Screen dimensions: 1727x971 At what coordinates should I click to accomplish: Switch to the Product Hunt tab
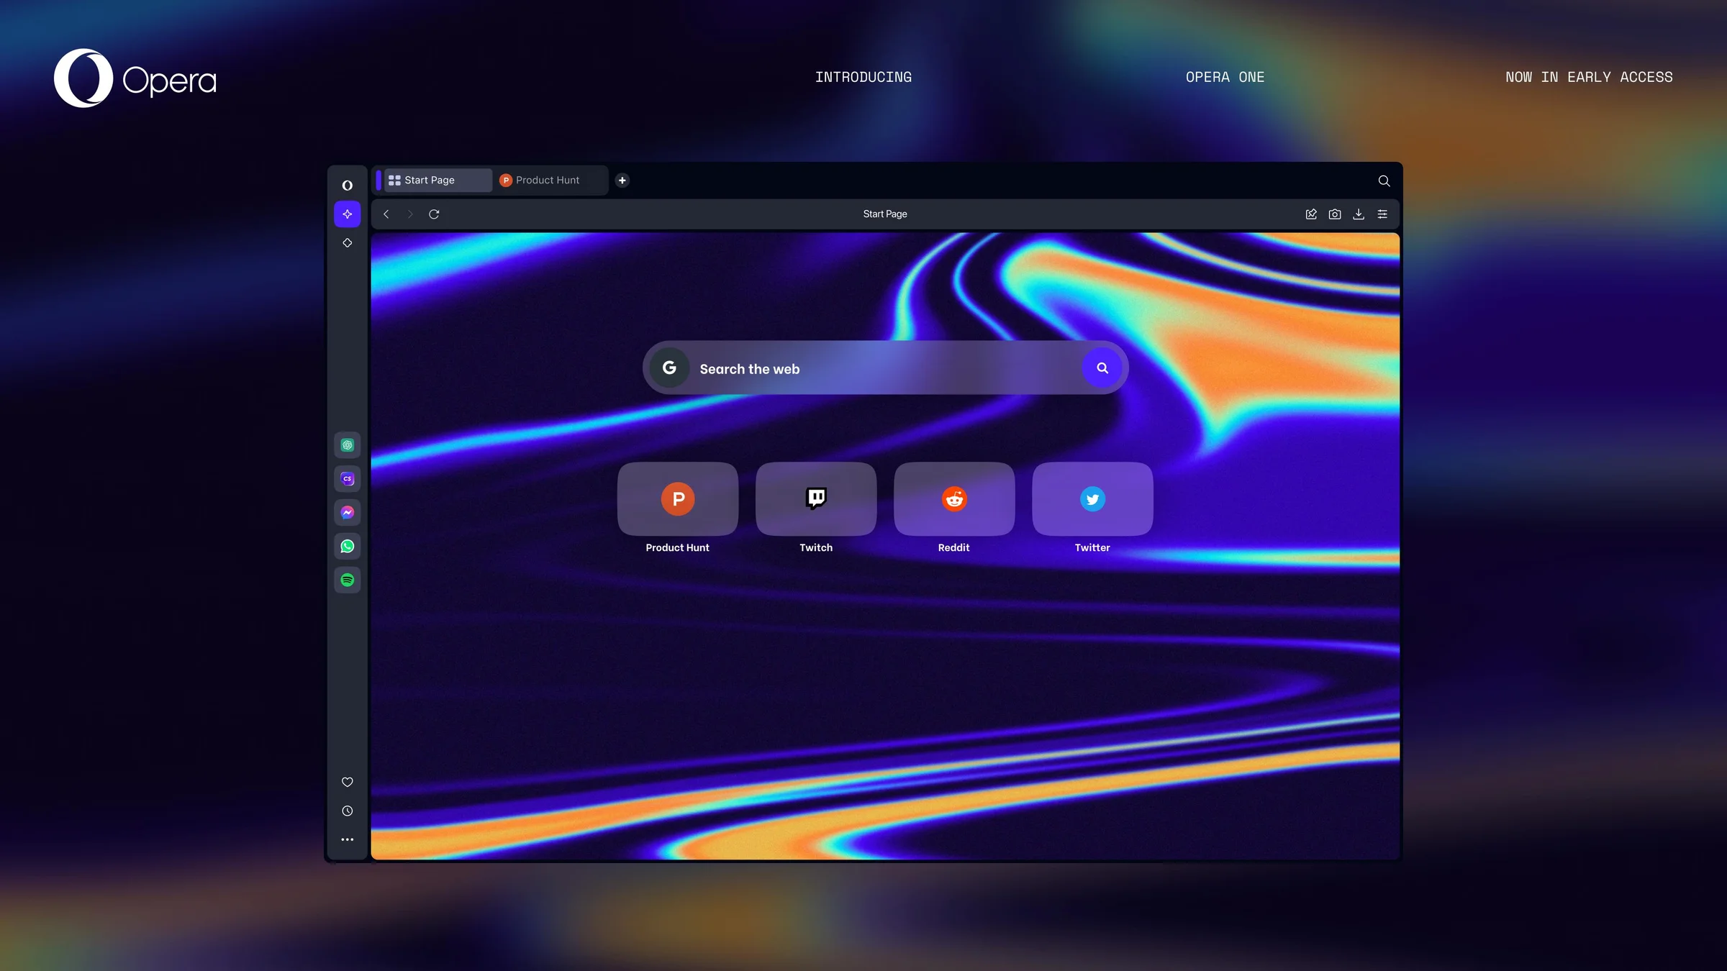click(550, 181)
